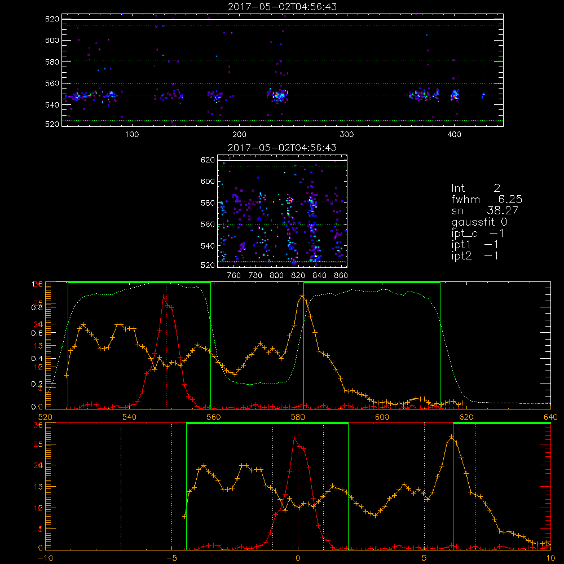The image size is (564, 564).
Task: Click the 200 label on top image x-axis
Action: (240, 135)
